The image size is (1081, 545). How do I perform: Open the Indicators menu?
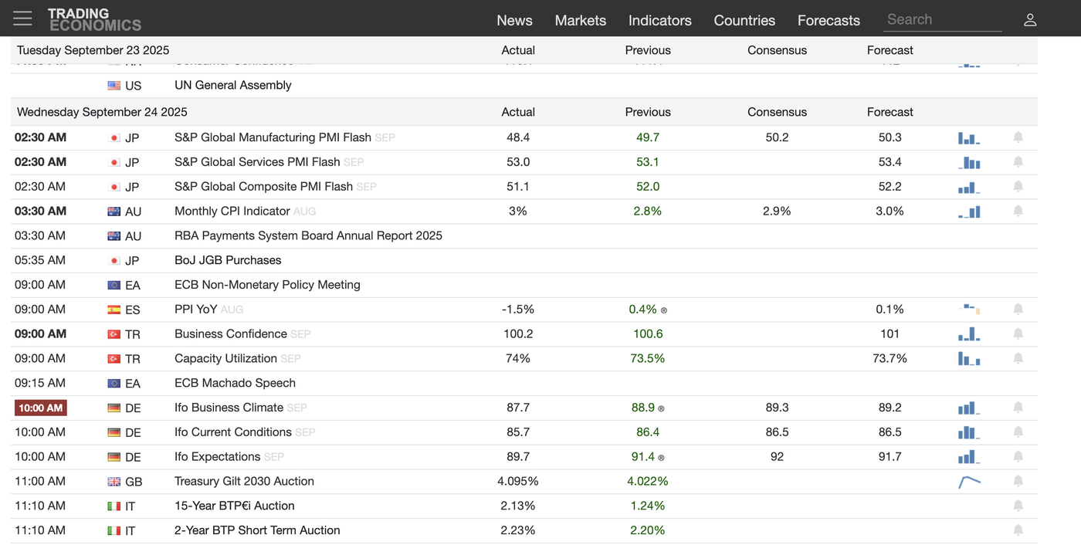(659, 21)
